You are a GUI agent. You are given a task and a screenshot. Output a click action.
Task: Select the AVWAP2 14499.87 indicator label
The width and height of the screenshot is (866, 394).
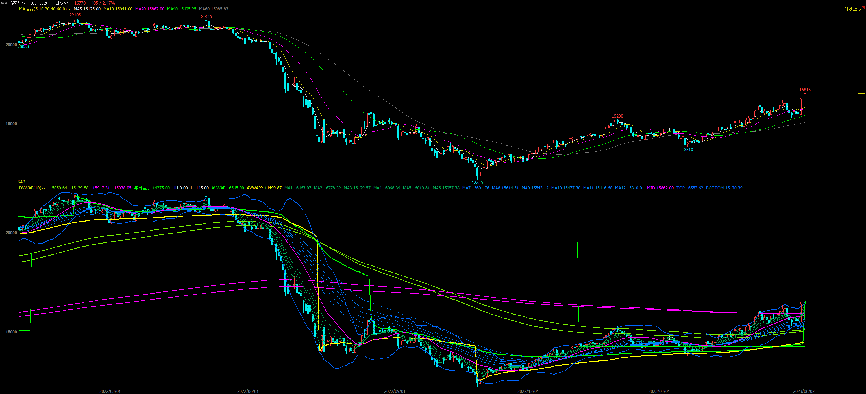pyautogui.click(x=264, y=188)
